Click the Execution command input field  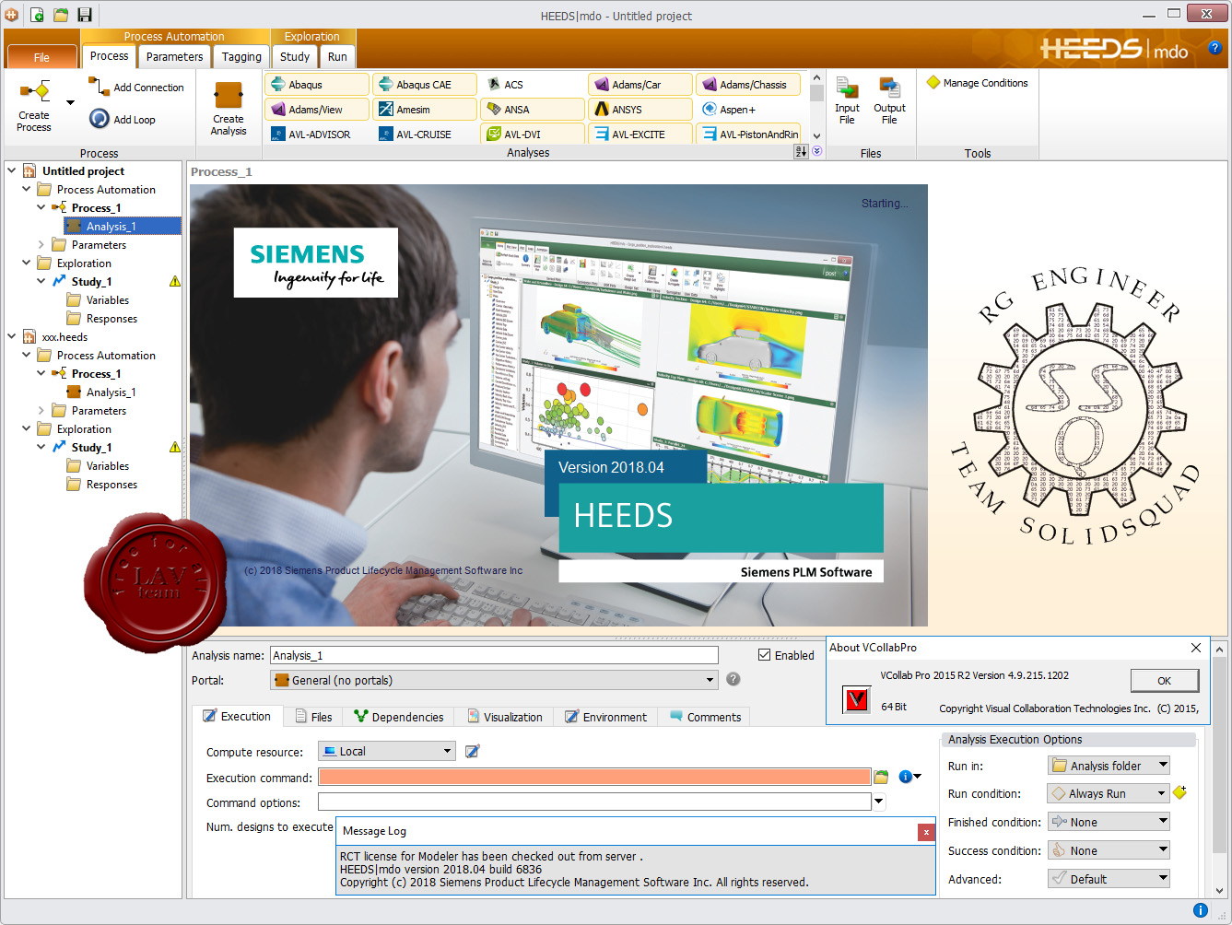pos(594,777)
